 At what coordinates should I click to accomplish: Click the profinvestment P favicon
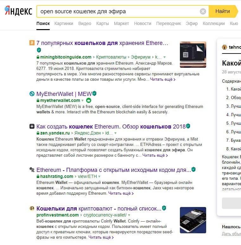coord(32,208)
